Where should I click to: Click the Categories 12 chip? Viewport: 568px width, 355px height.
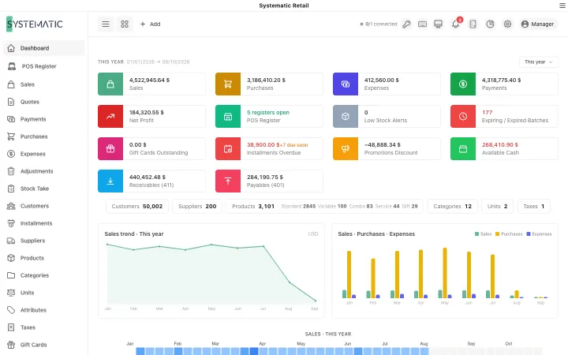453,206
